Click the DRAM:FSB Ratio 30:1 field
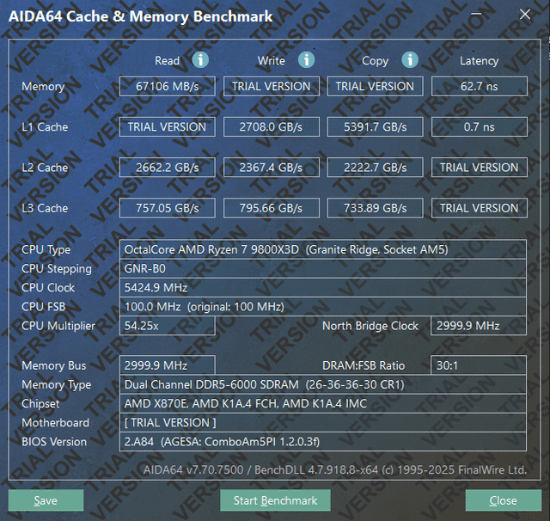Viewport: 550px width, 521px height. click(479, 365)
